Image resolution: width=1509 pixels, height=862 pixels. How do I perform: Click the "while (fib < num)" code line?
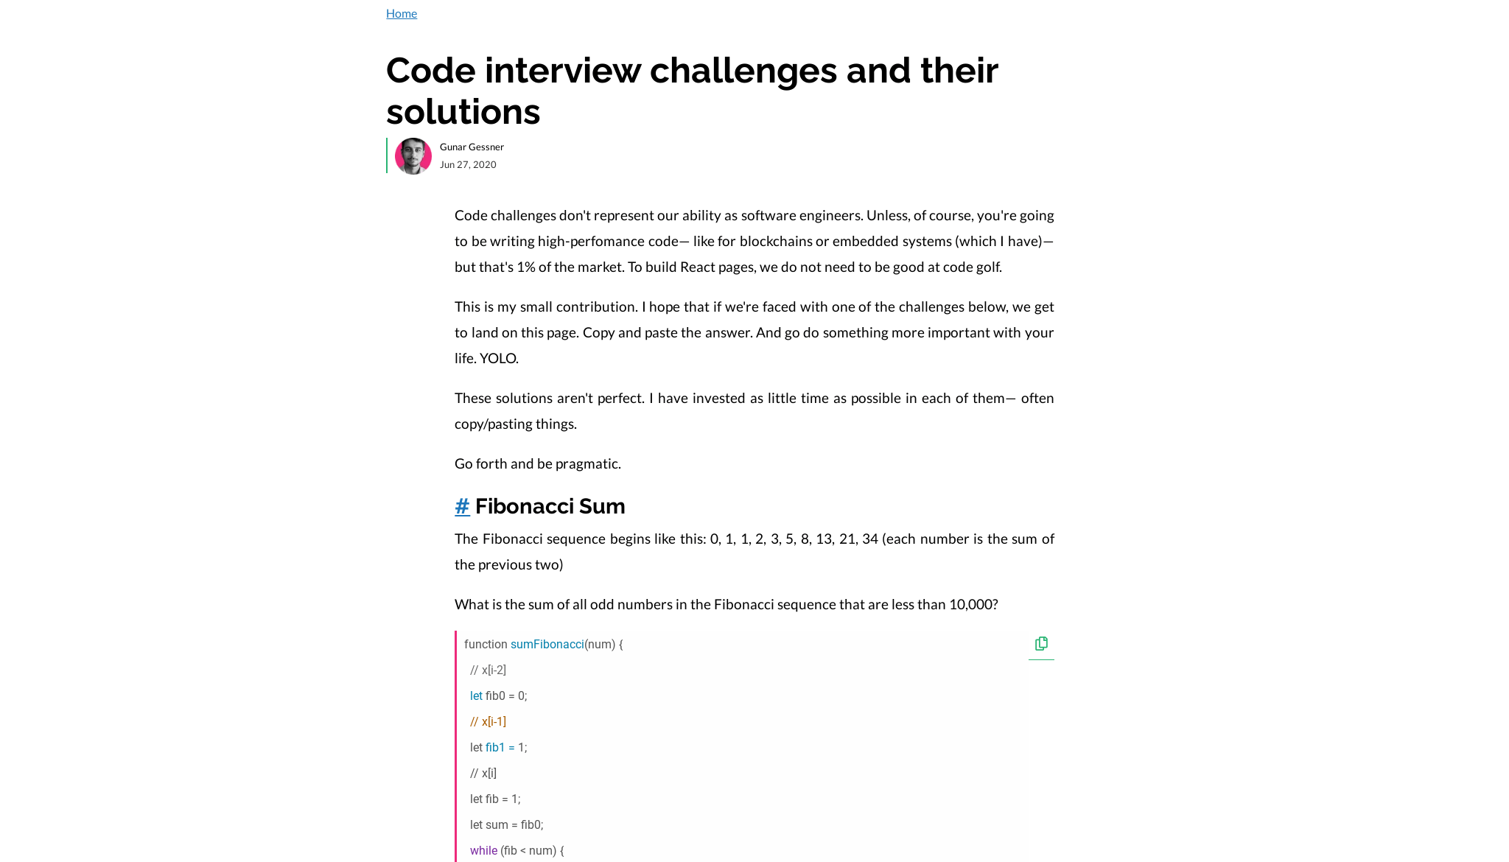[x=517, y=850]
